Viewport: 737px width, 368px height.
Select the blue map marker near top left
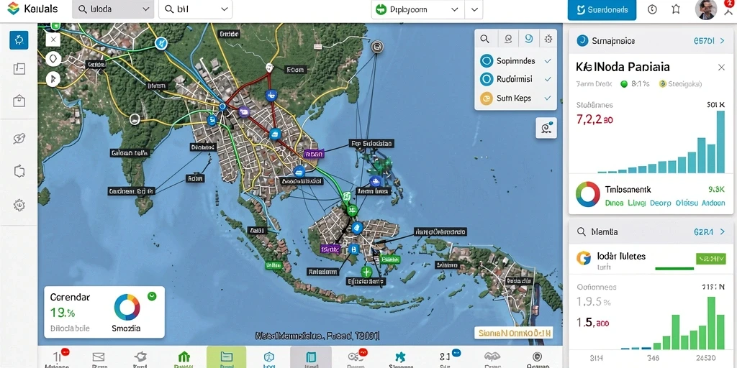point(160,44)
